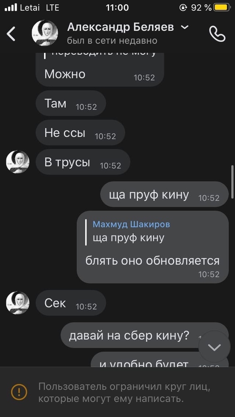Tap the "Можно" message bubble
235x417 pixels.
tap(100, 69)
